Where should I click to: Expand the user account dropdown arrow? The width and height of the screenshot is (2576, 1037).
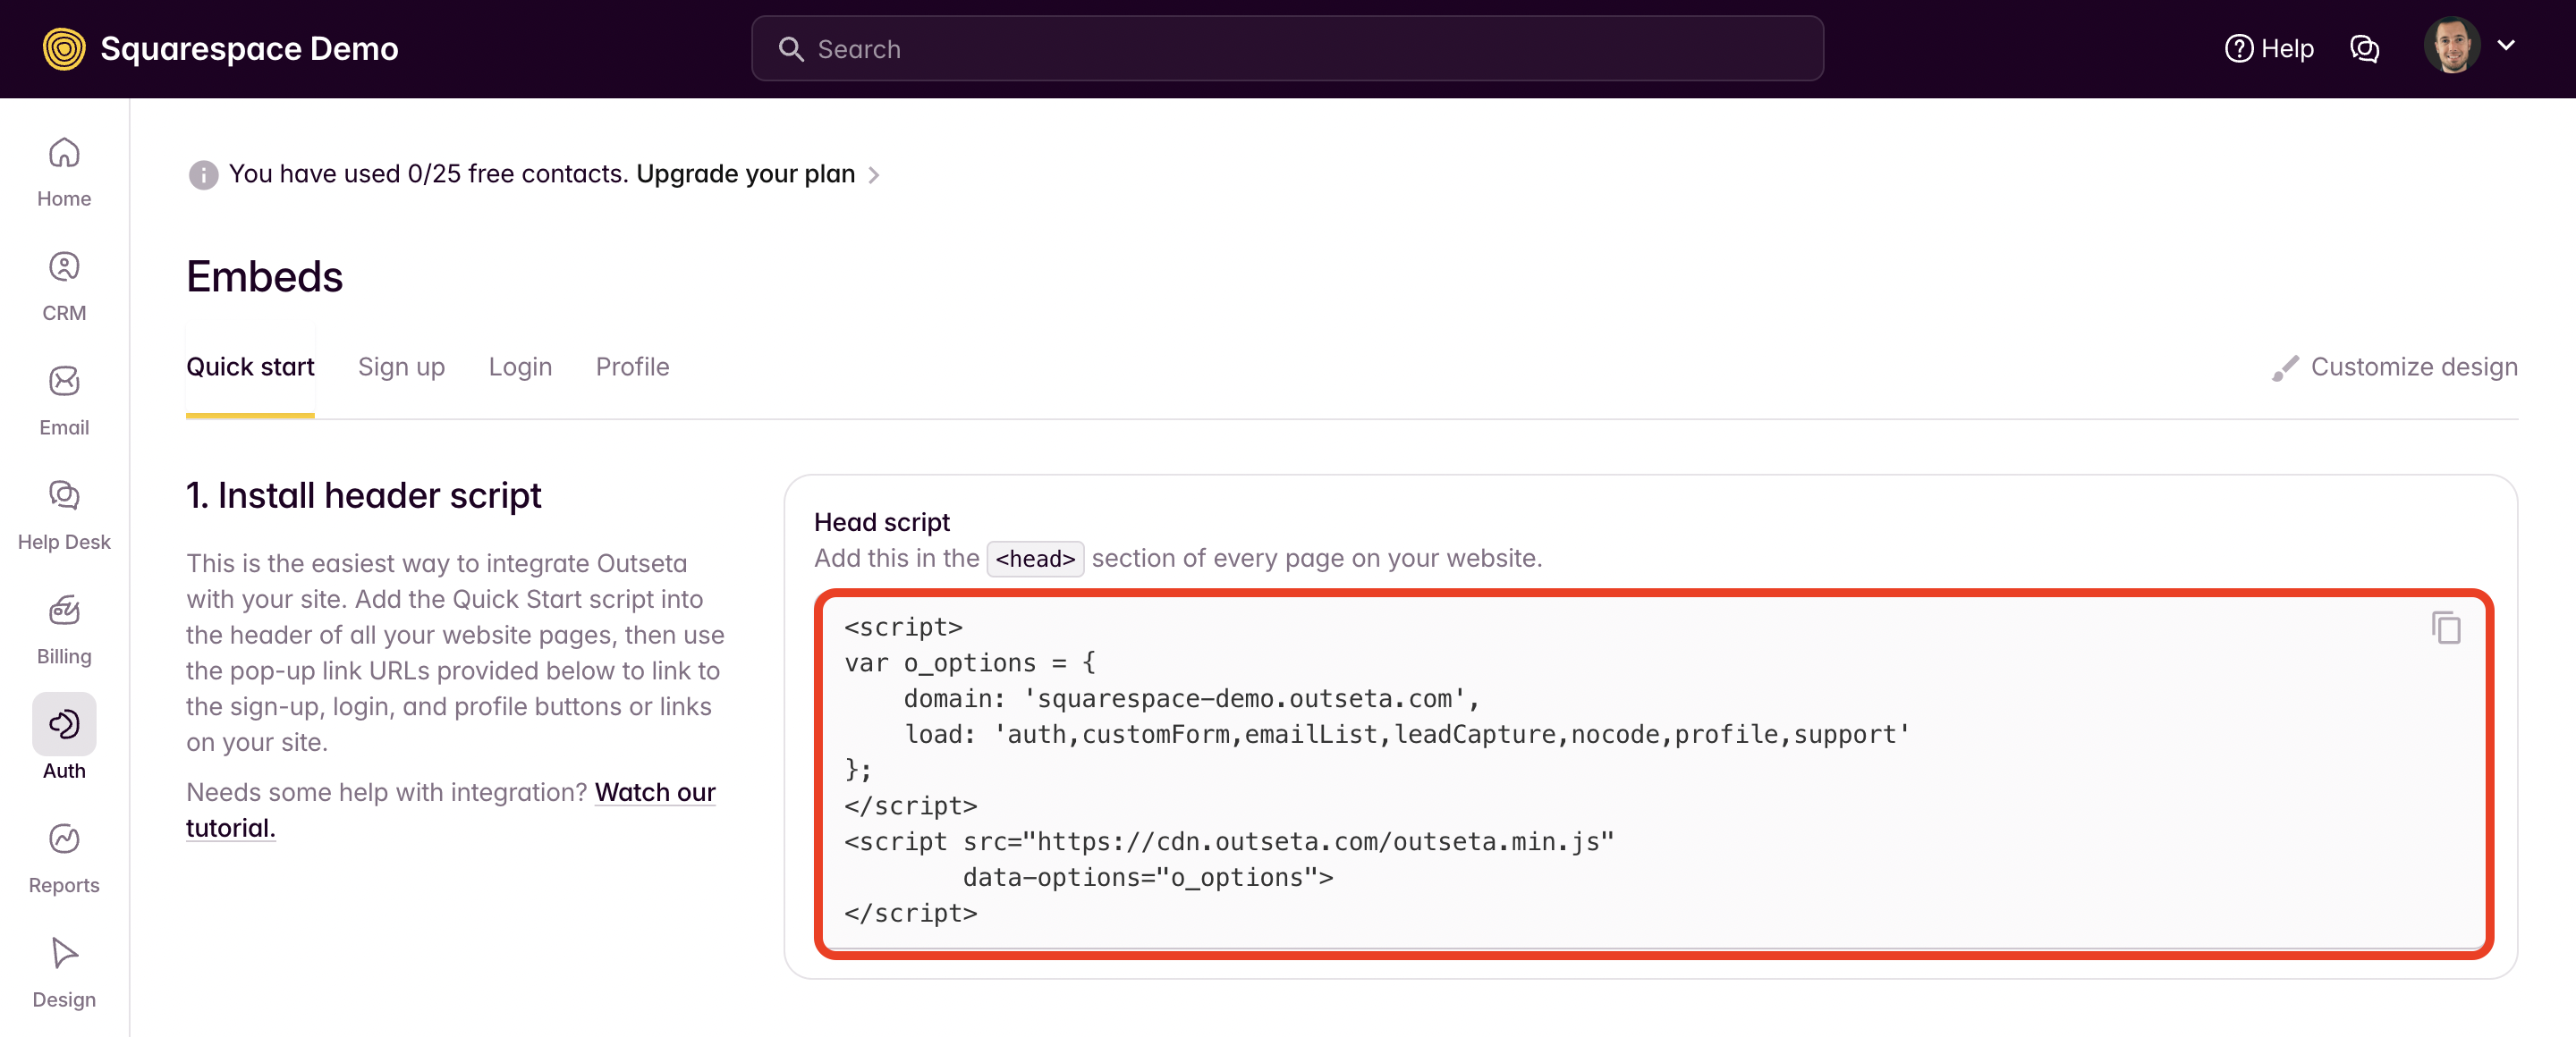pos(2506,45)
